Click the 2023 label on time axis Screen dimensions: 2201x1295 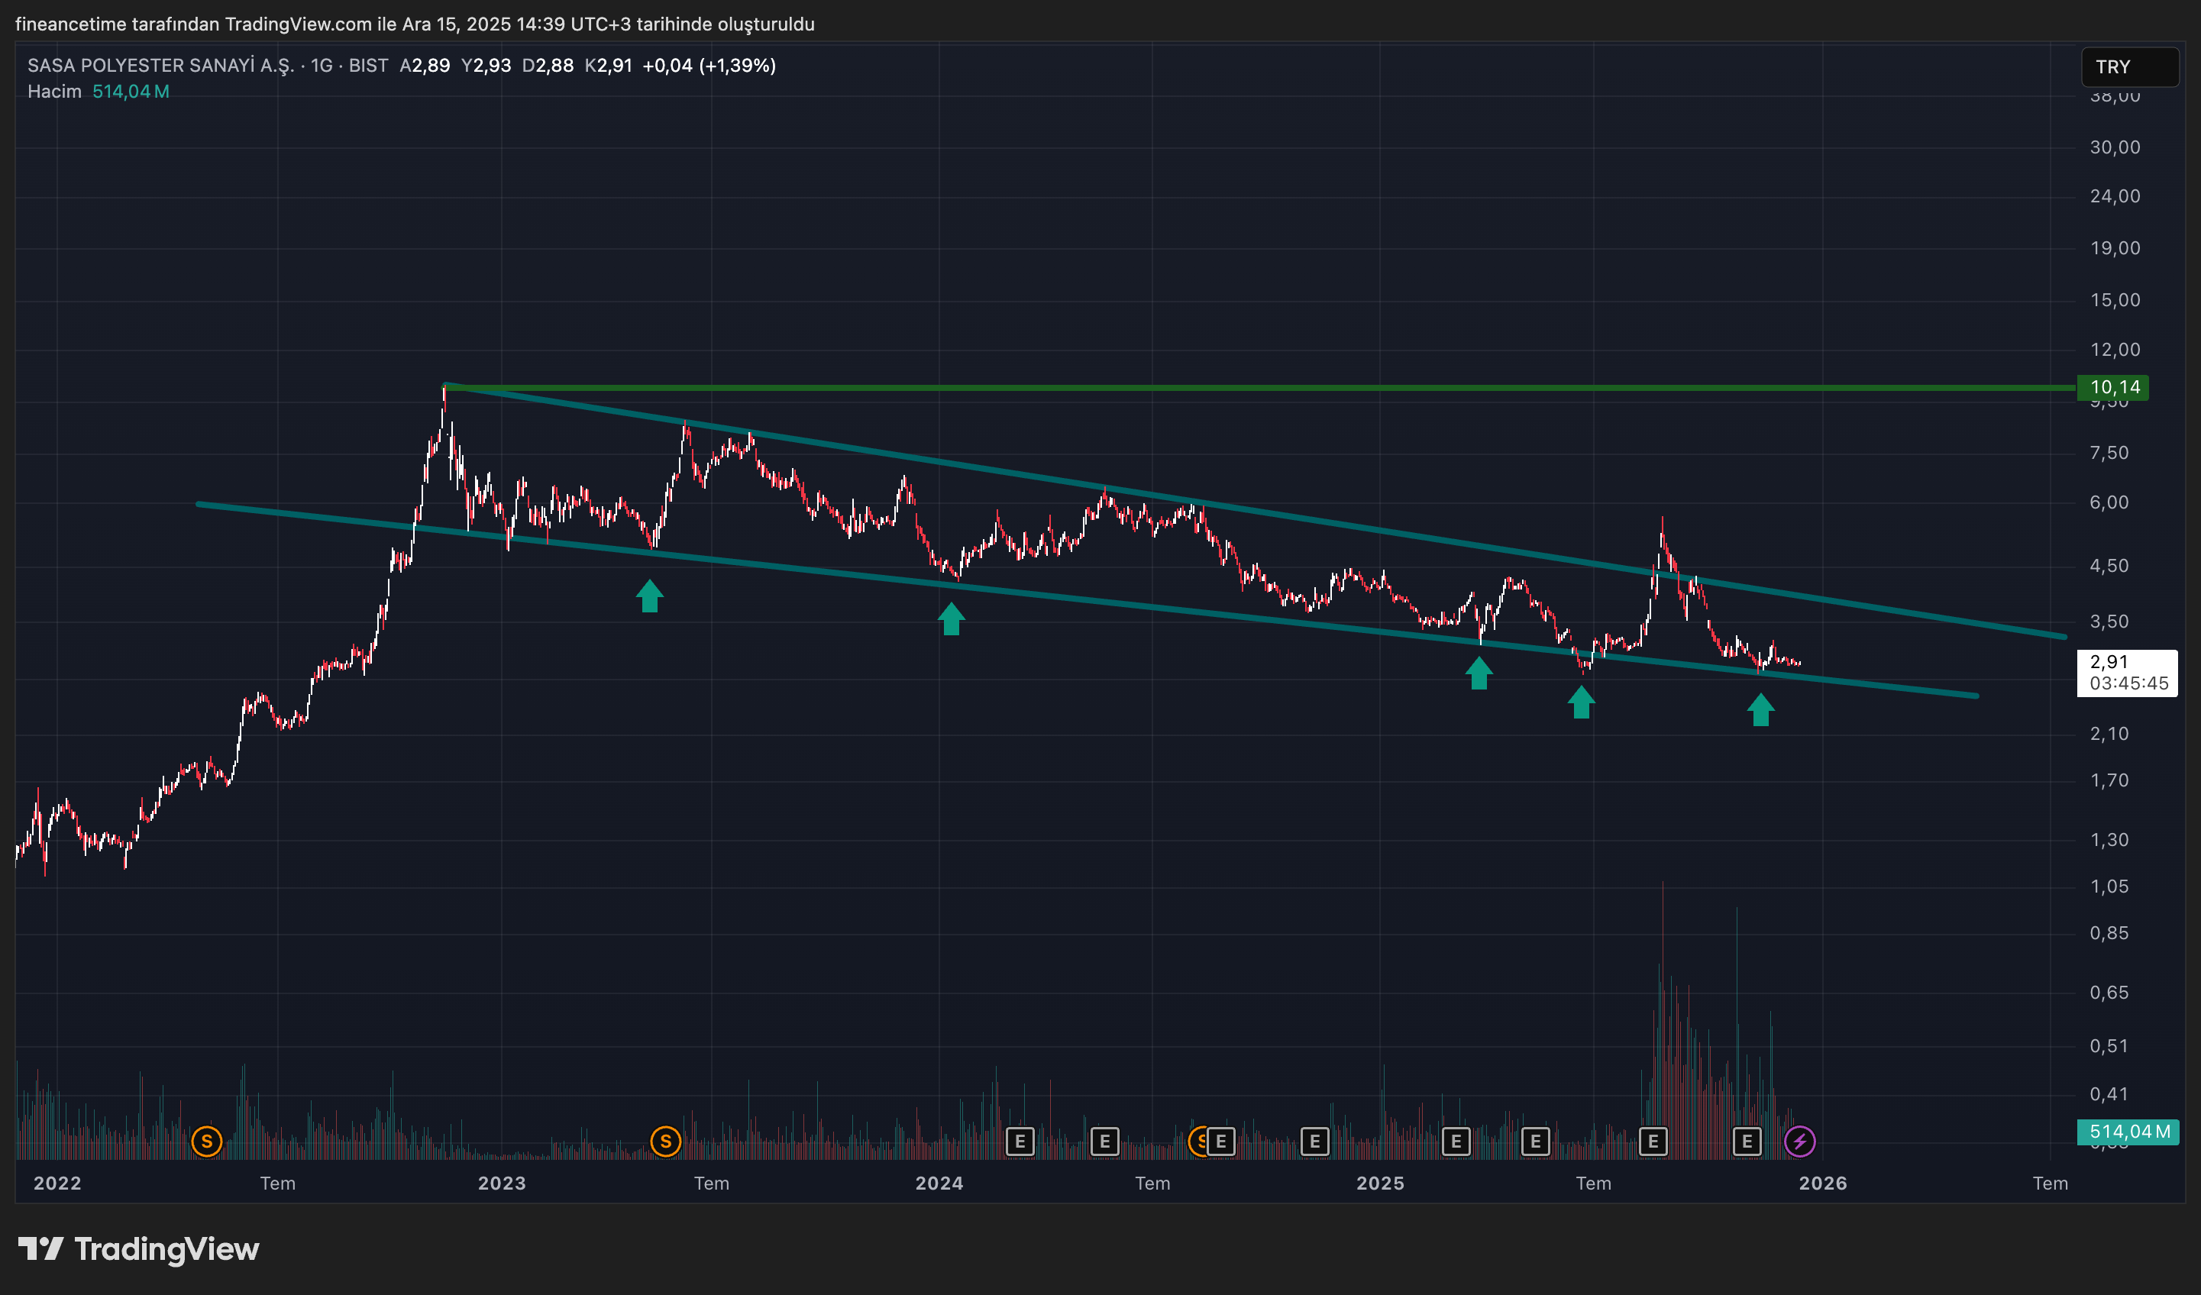tap(501, 1184)
